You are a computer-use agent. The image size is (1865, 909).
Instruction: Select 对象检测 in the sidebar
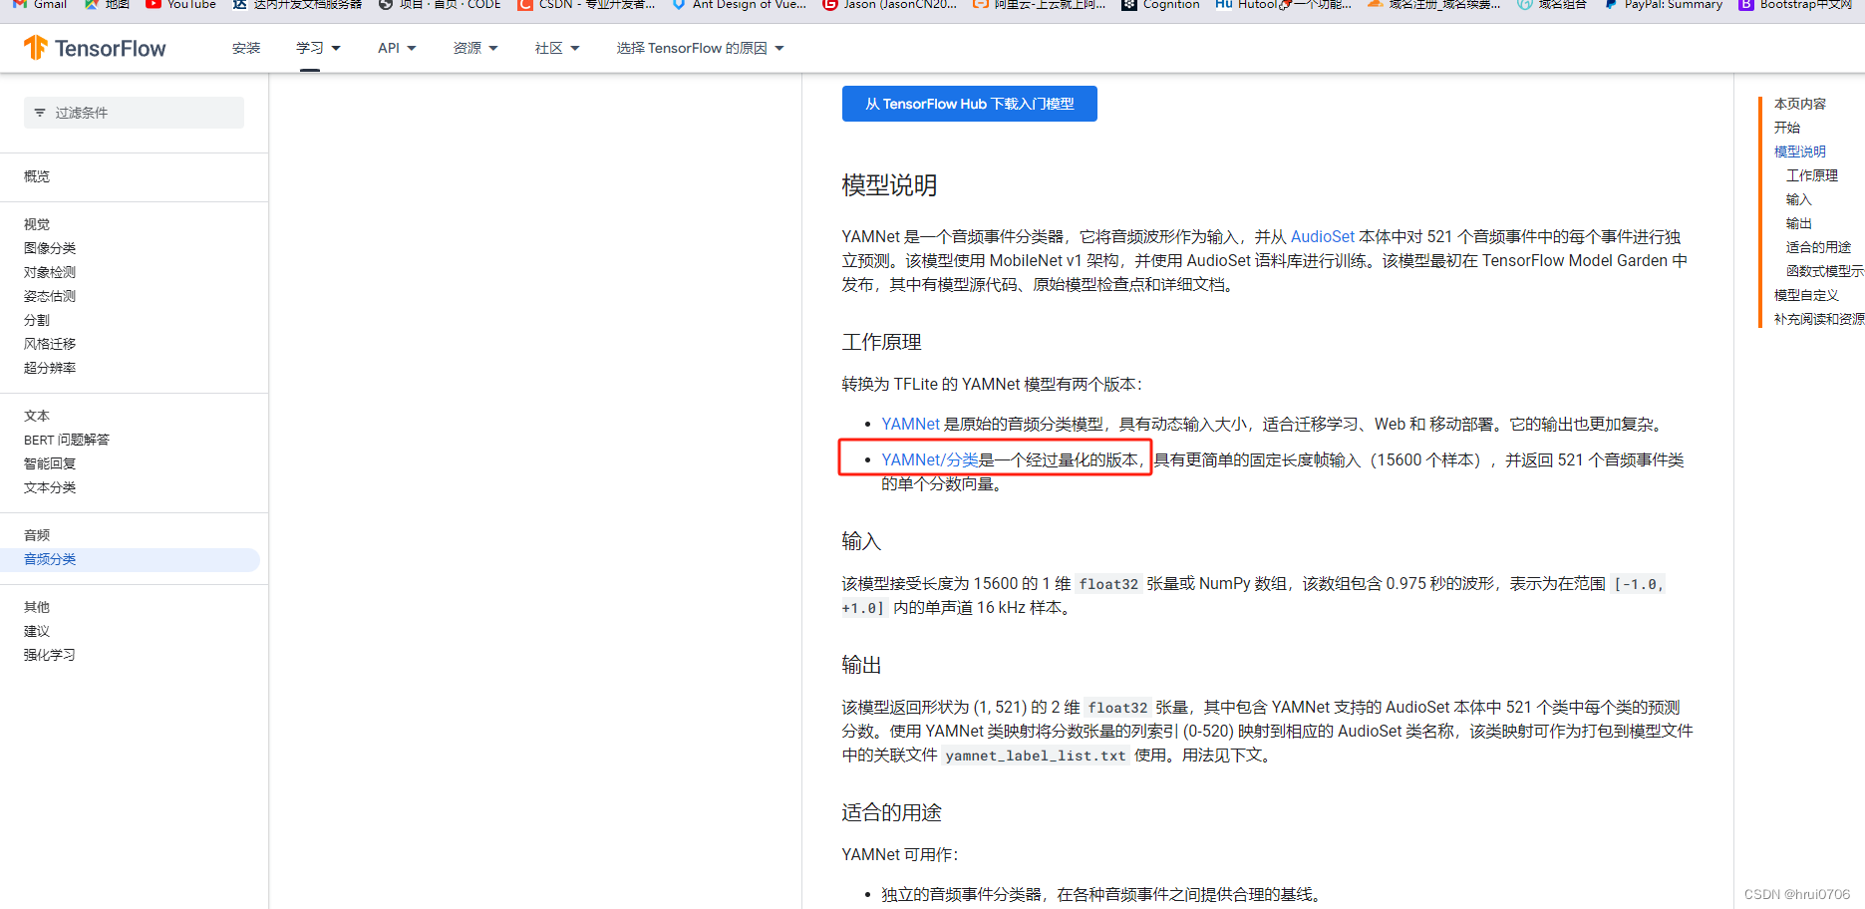[x=50, y=272]
